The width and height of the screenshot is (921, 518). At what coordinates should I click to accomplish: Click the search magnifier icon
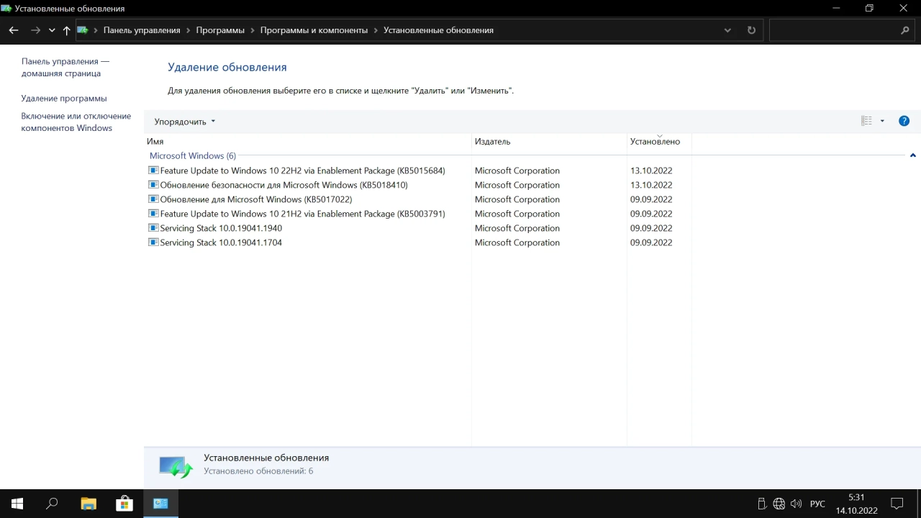905,30
